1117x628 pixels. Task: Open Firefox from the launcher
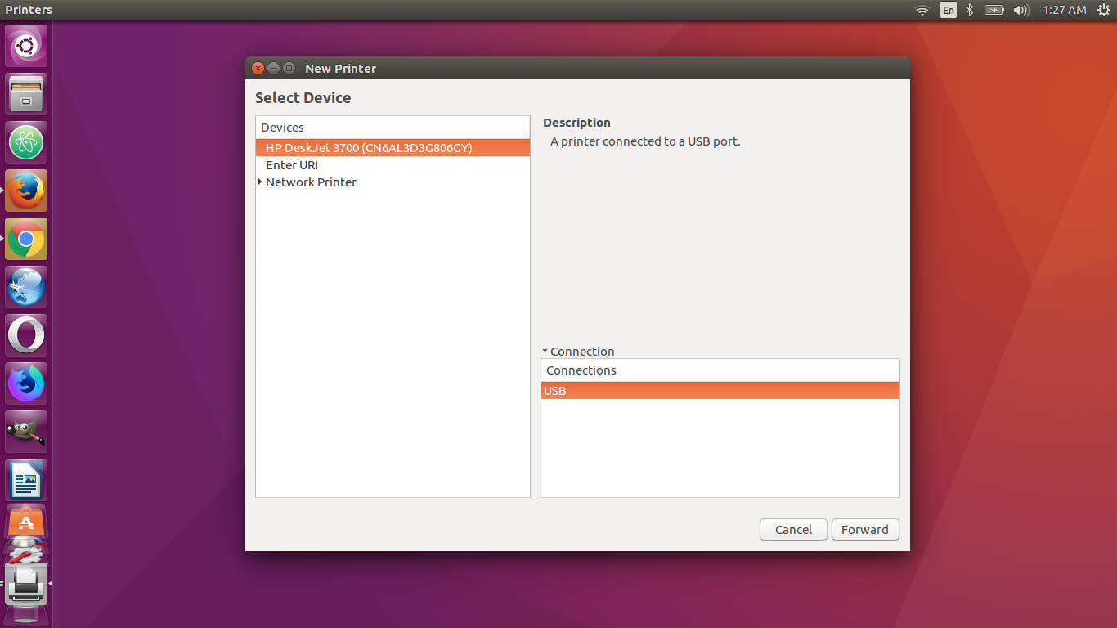click(x=26, y=191)
